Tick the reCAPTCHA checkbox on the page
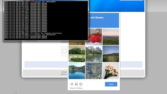167x94 pixels. click(64, 51)
